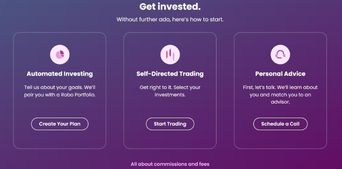Image resolution: width=342 pixels, height=169 pixels.
Task: Click the Personal Advice heading
Action: (280, 74)
